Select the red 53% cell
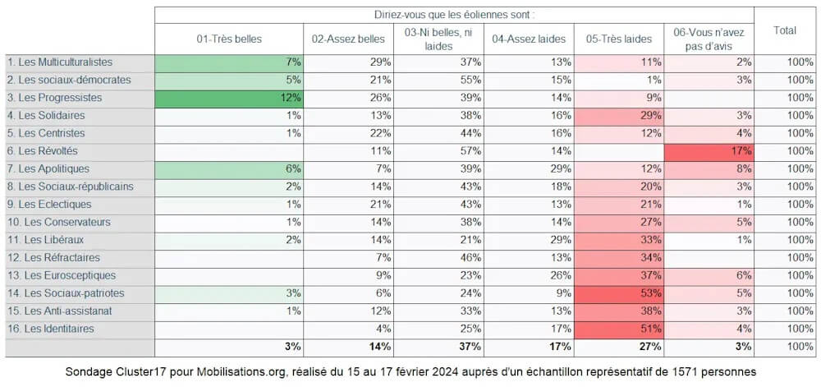Viewport: 821px width, 387px height. (x=619, y=293)
